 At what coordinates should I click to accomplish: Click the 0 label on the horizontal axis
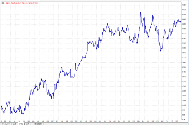tap(2, 121)
